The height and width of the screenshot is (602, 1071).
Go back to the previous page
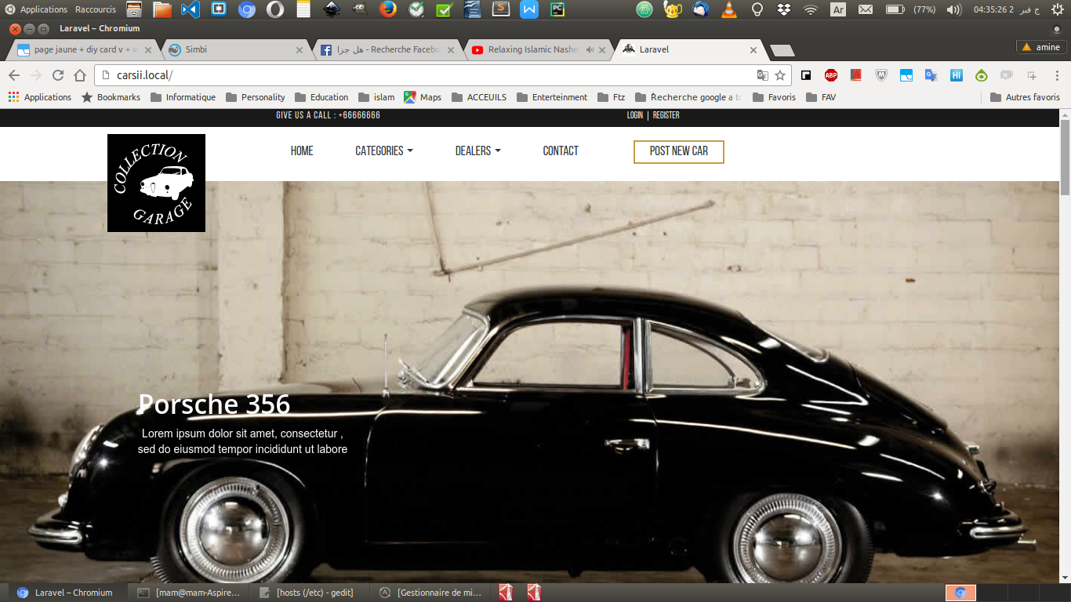pyautogui.click(x=13, y=75)
